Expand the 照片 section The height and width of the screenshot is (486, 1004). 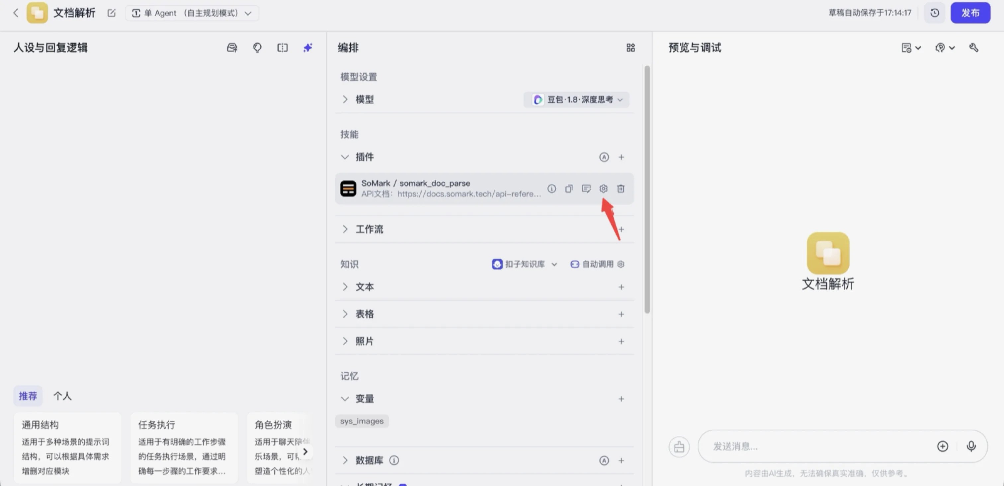tap(345, 341)
